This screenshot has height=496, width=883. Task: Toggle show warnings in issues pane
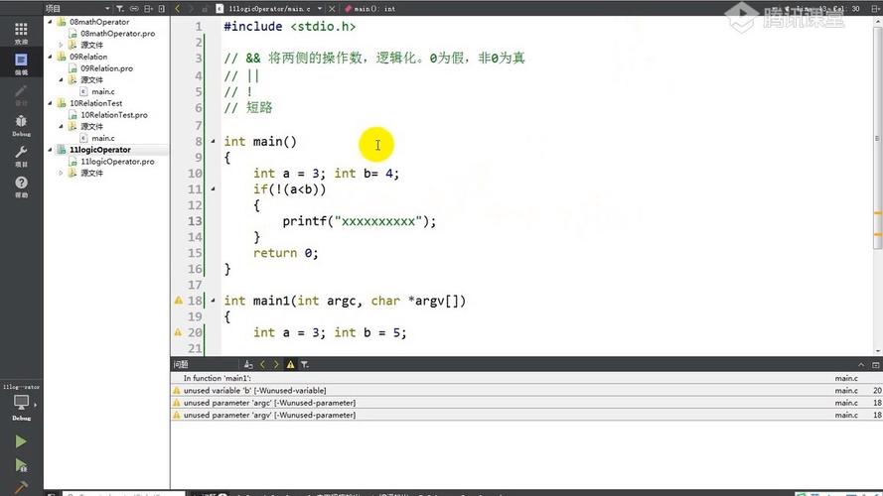tap(291, 364)
